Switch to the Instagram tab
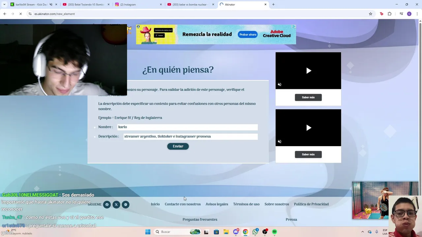The height and width of the screenshot is (237, 422). [x=138, y=5]
